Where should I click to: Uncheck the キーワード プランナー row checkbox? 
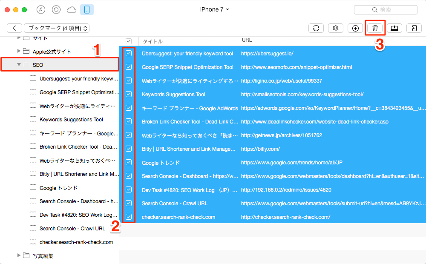(x=129, y=108)
